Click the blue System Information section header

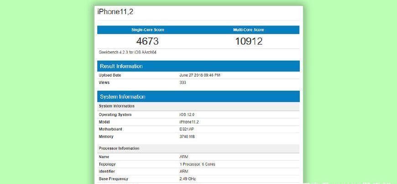click(x=122, y=97)
